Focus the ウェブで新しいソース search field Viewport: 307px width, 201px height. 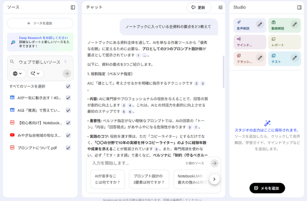click(39, 62)
